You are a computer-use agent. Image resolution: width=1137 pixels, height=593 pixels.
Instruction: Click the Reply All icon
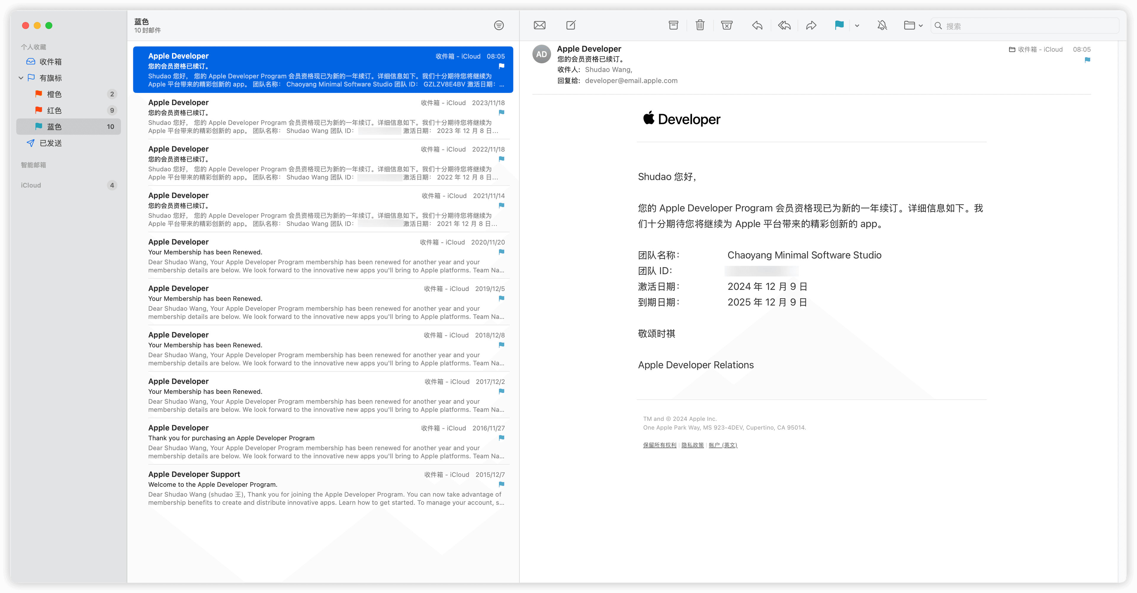pos(784,25)
